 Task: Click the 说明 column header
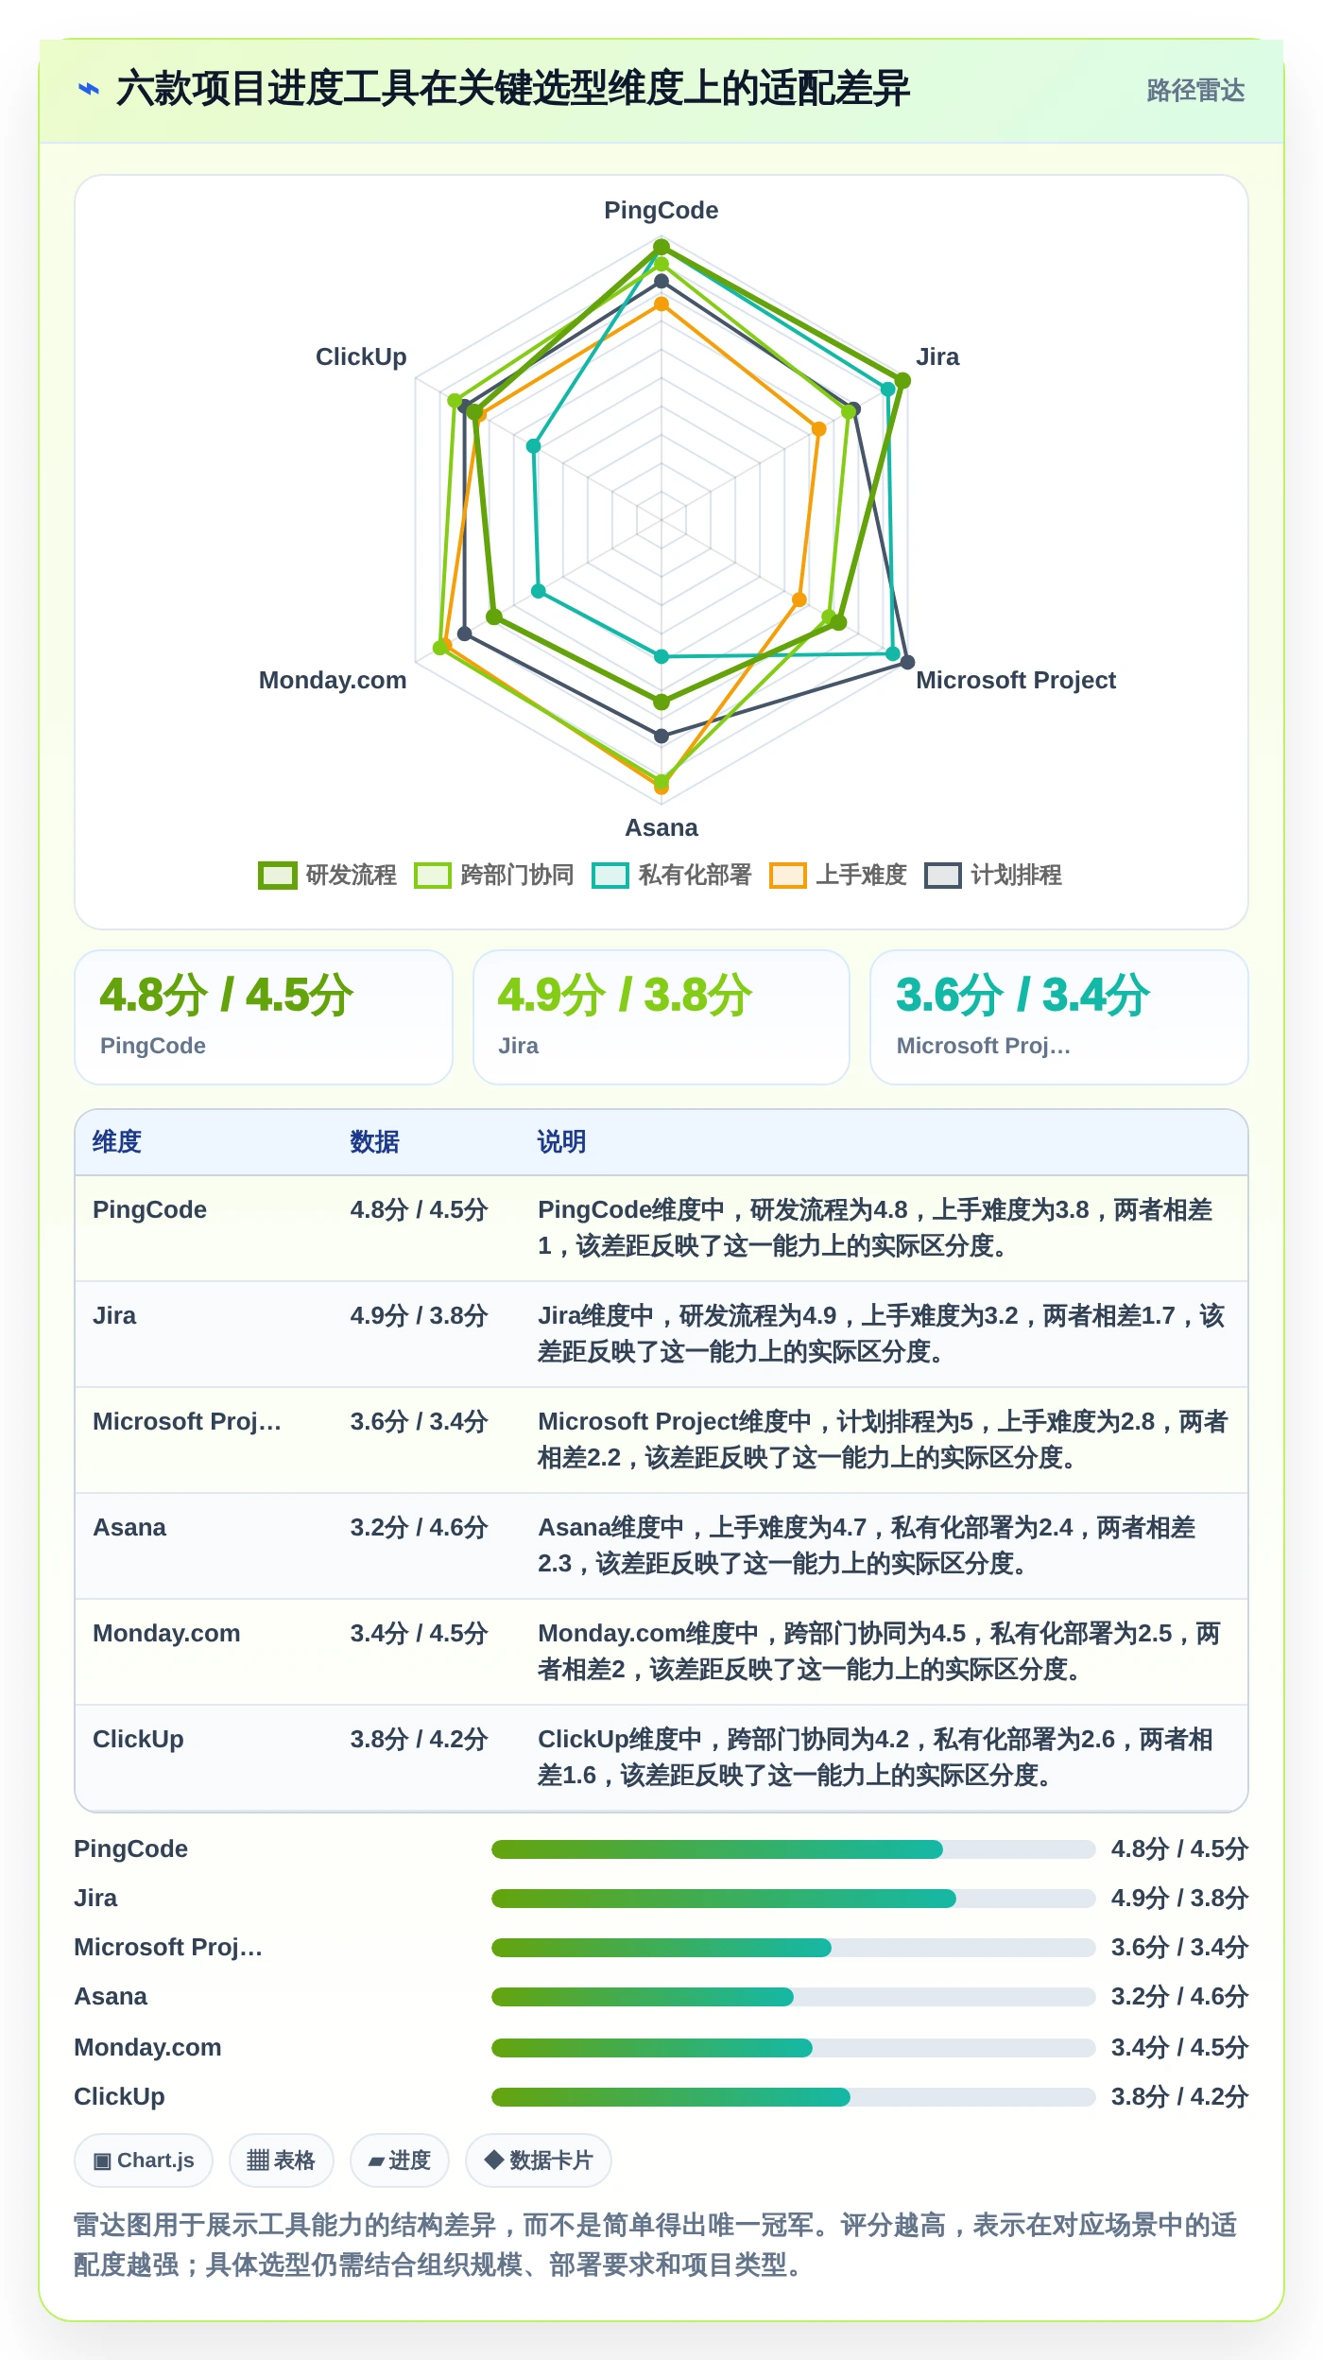[x=562, y=1142]
